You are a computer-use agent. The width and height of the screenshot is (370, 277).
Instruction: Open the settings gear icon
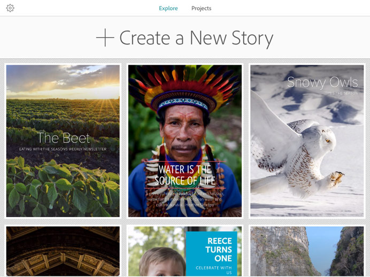pos(10,8)
